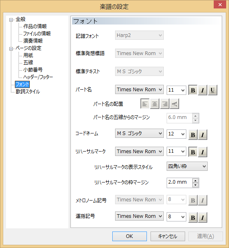Set パート名の配置 to left align

click(145, 104)
